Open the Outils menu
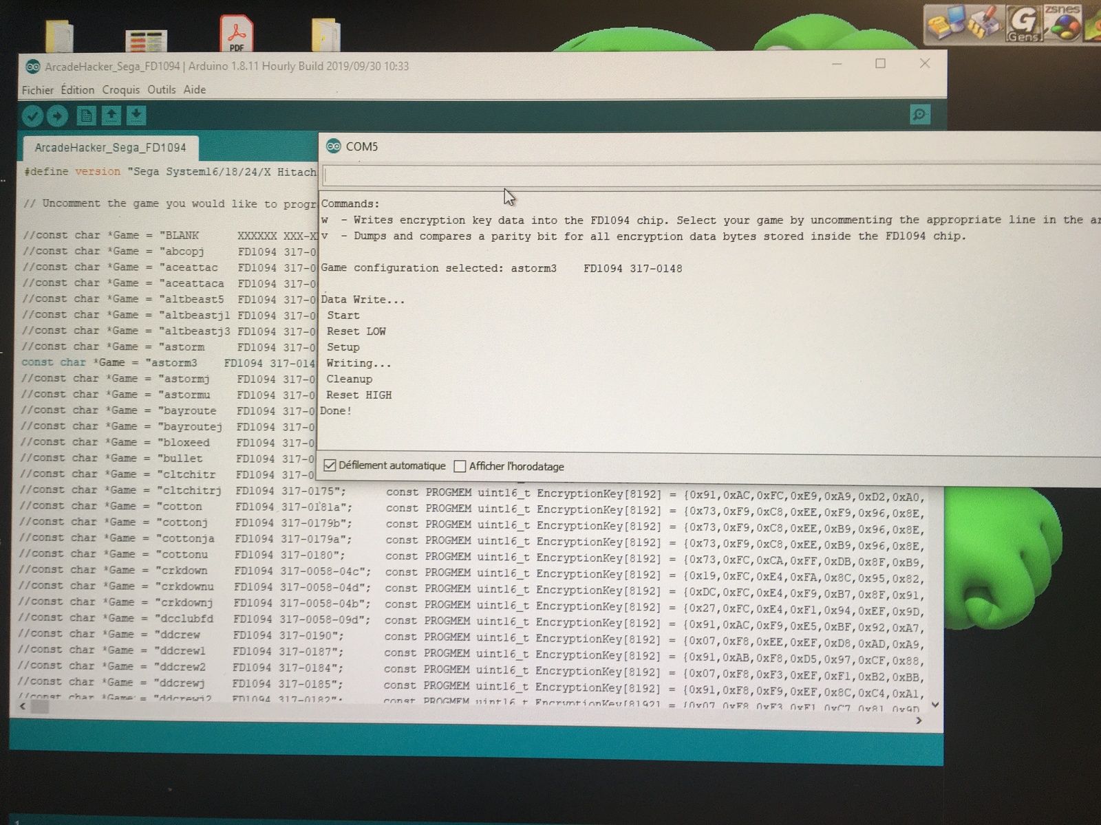 [162, 90]
